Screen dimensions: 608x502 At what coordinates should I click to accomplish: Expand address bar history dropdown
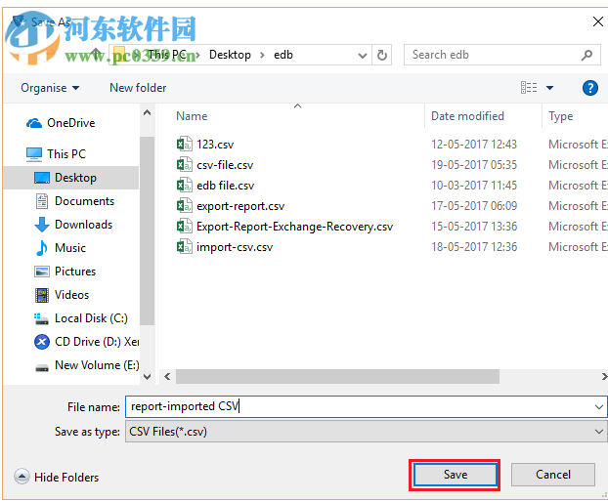363,56
